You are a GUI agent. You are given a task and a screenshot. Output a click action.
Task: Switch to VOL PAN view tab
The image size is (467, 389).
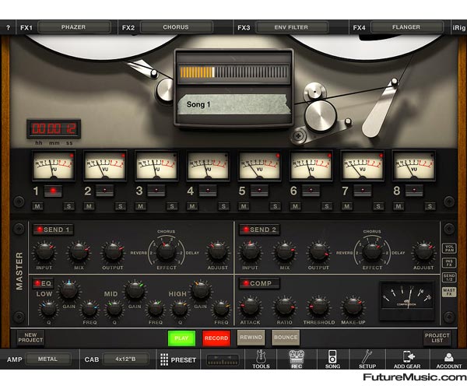pyautogui.click(x=449, y=248)
